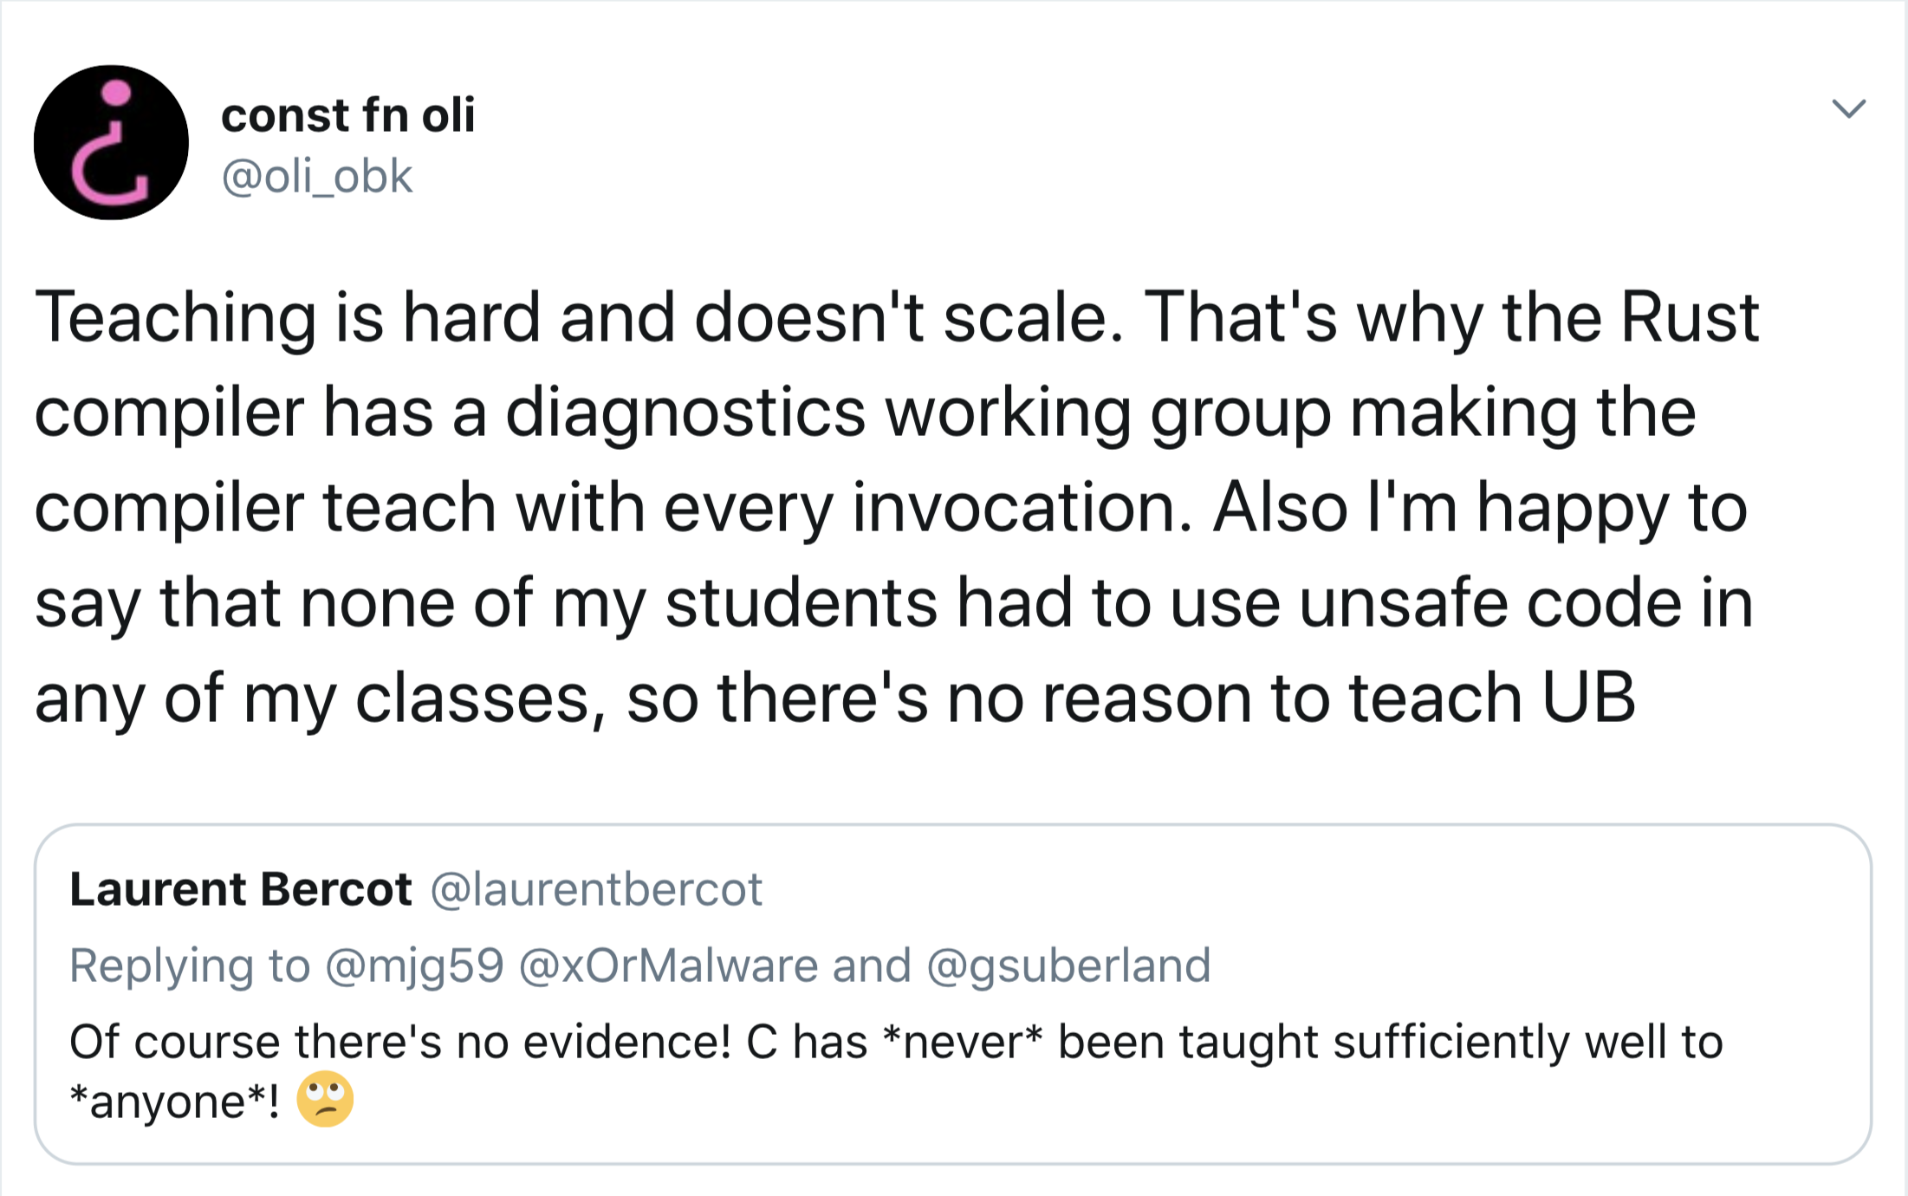Visit the @mjg59 mention

pyautogui.click(x=414, y=965)
